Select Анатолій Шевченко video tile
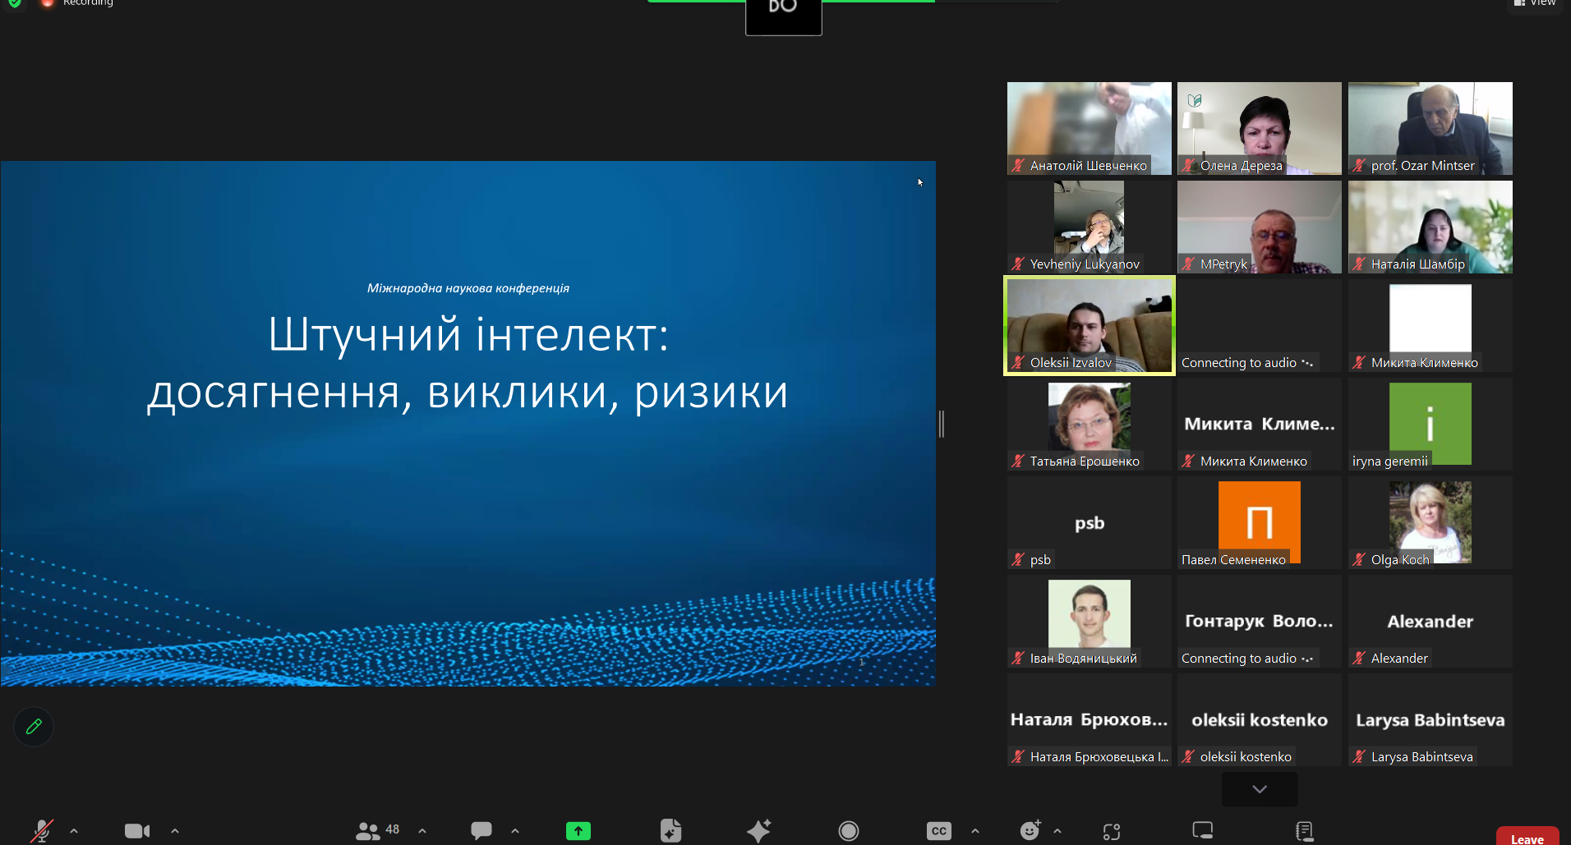 click(x=1090, y=128)
